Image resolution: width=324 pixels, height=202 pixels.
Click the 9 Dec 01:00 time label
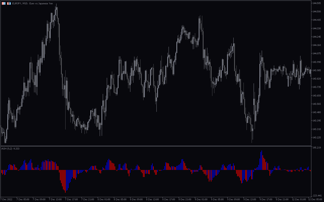point(201,199)
